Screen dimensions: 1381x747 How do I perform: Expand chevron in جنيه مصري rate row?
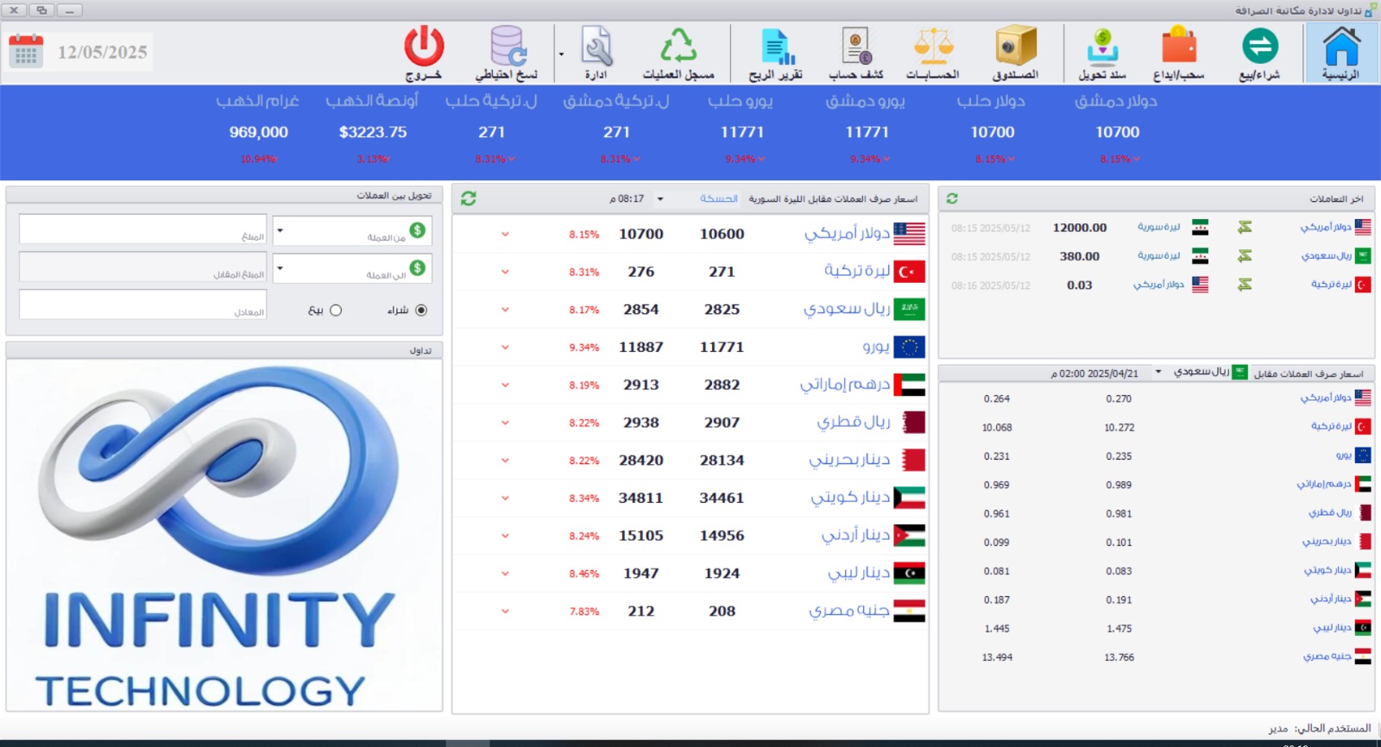[x=505, y=611]
